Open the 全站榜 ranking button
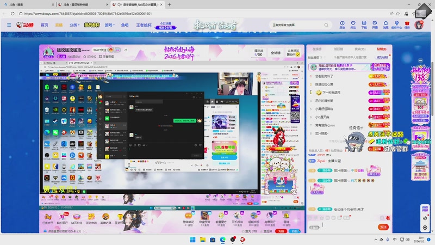Screen dimensions: 435x245 [276, 53]
